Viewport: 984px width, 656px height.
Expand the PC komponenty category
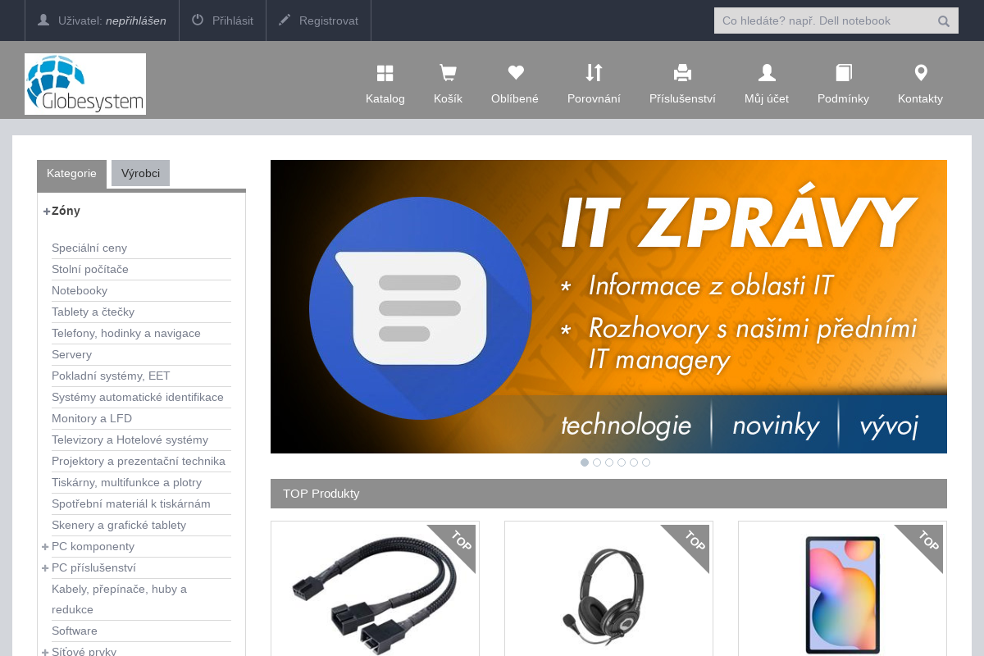(x=46, y=547)
